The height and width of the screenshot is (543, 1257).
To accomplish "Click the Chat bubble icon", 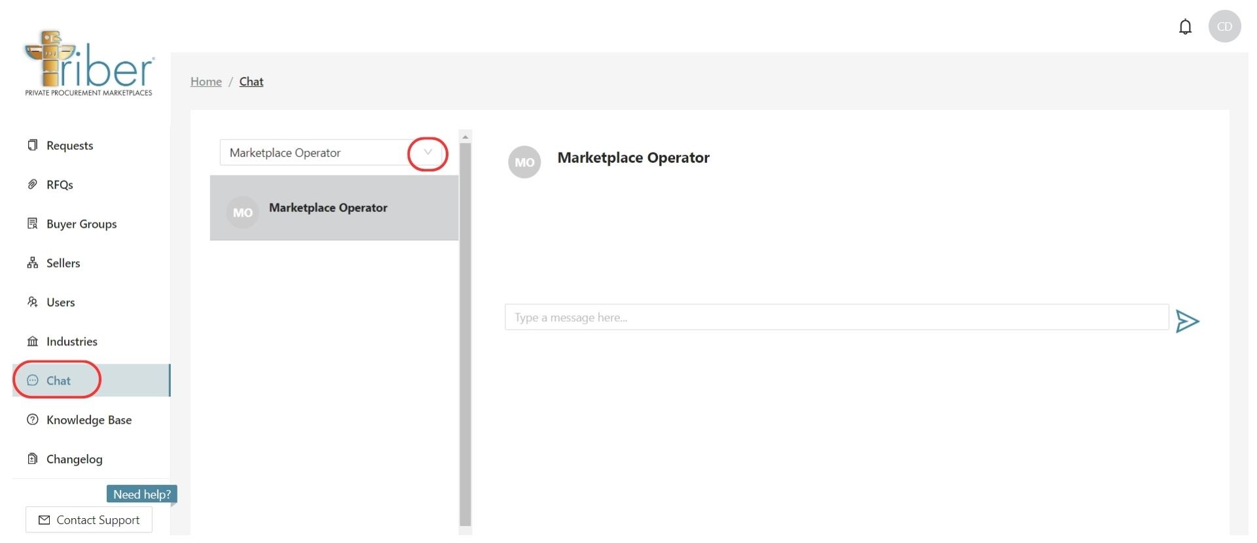I will point(33,381).
